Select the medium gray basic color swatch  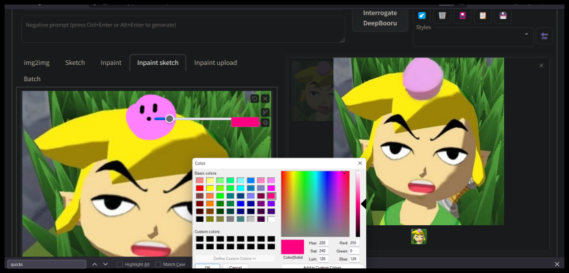point(230,219)
